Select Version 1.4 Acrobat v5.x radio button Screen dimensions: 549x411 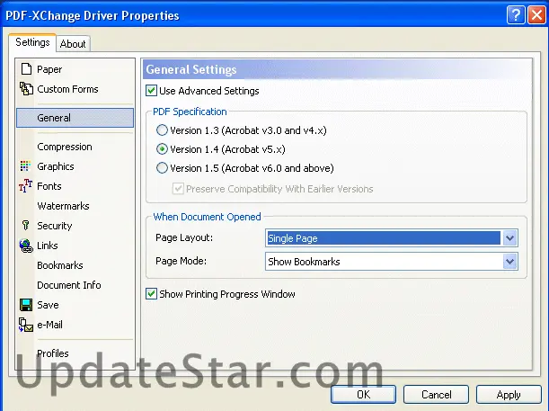[162, 149]
